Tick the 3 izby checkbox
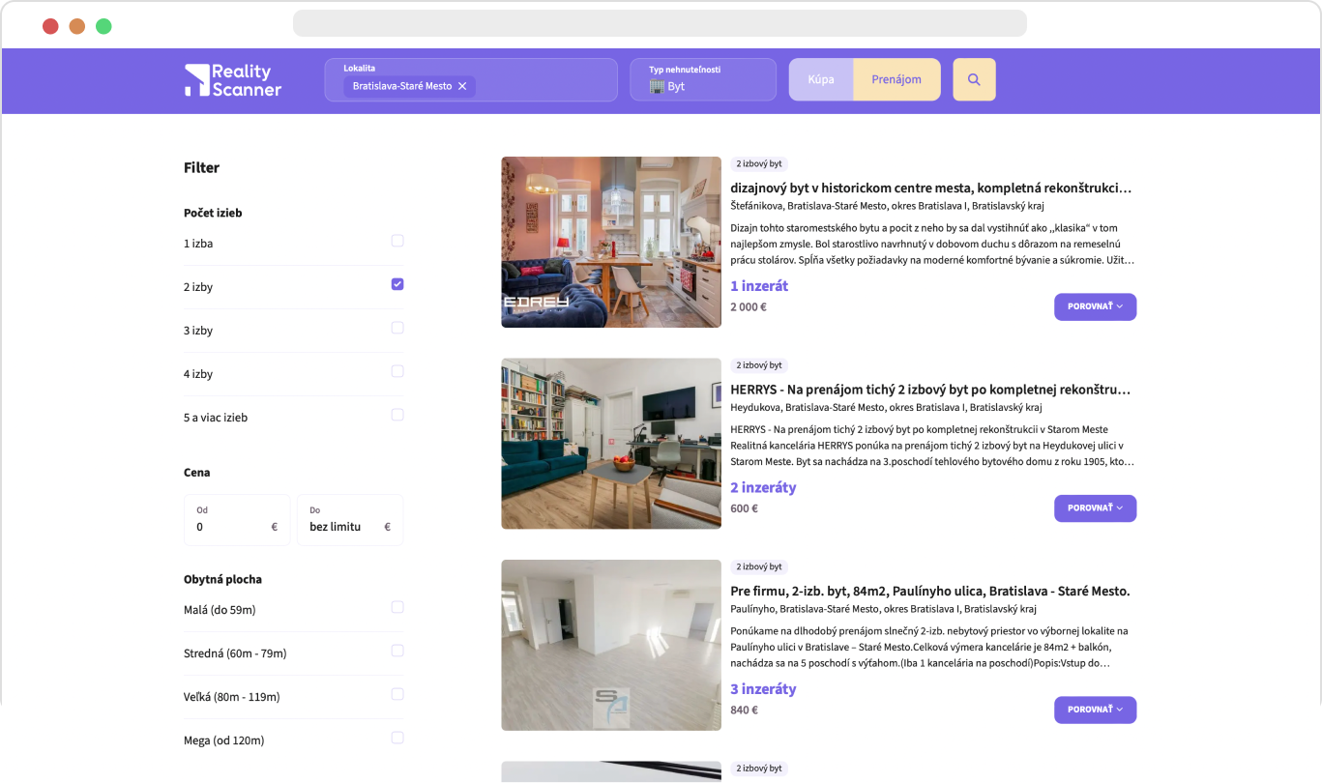This screenshot has height=783, width=1322. click(x=397, y=328)
